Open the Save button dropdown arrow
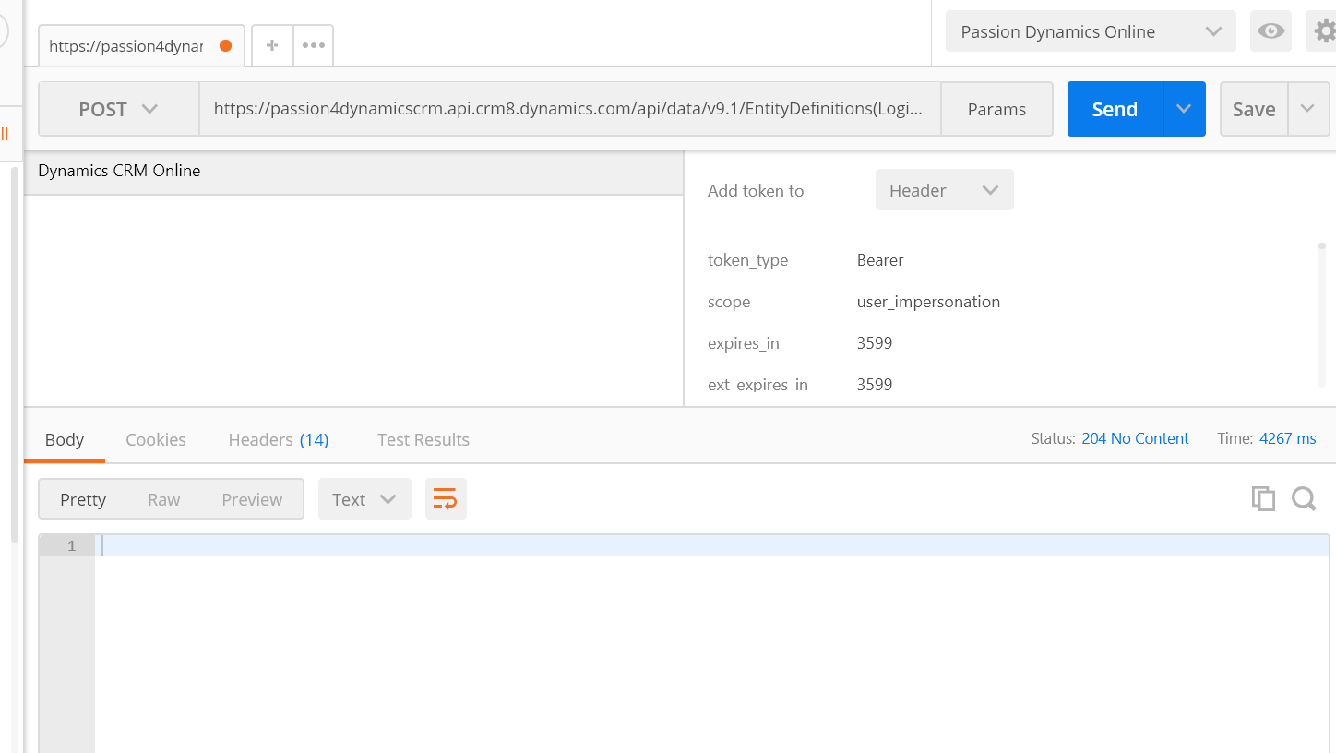The width and height of the screenshot is (1336, 753). pyautogui.click(x=1307, y=109)
